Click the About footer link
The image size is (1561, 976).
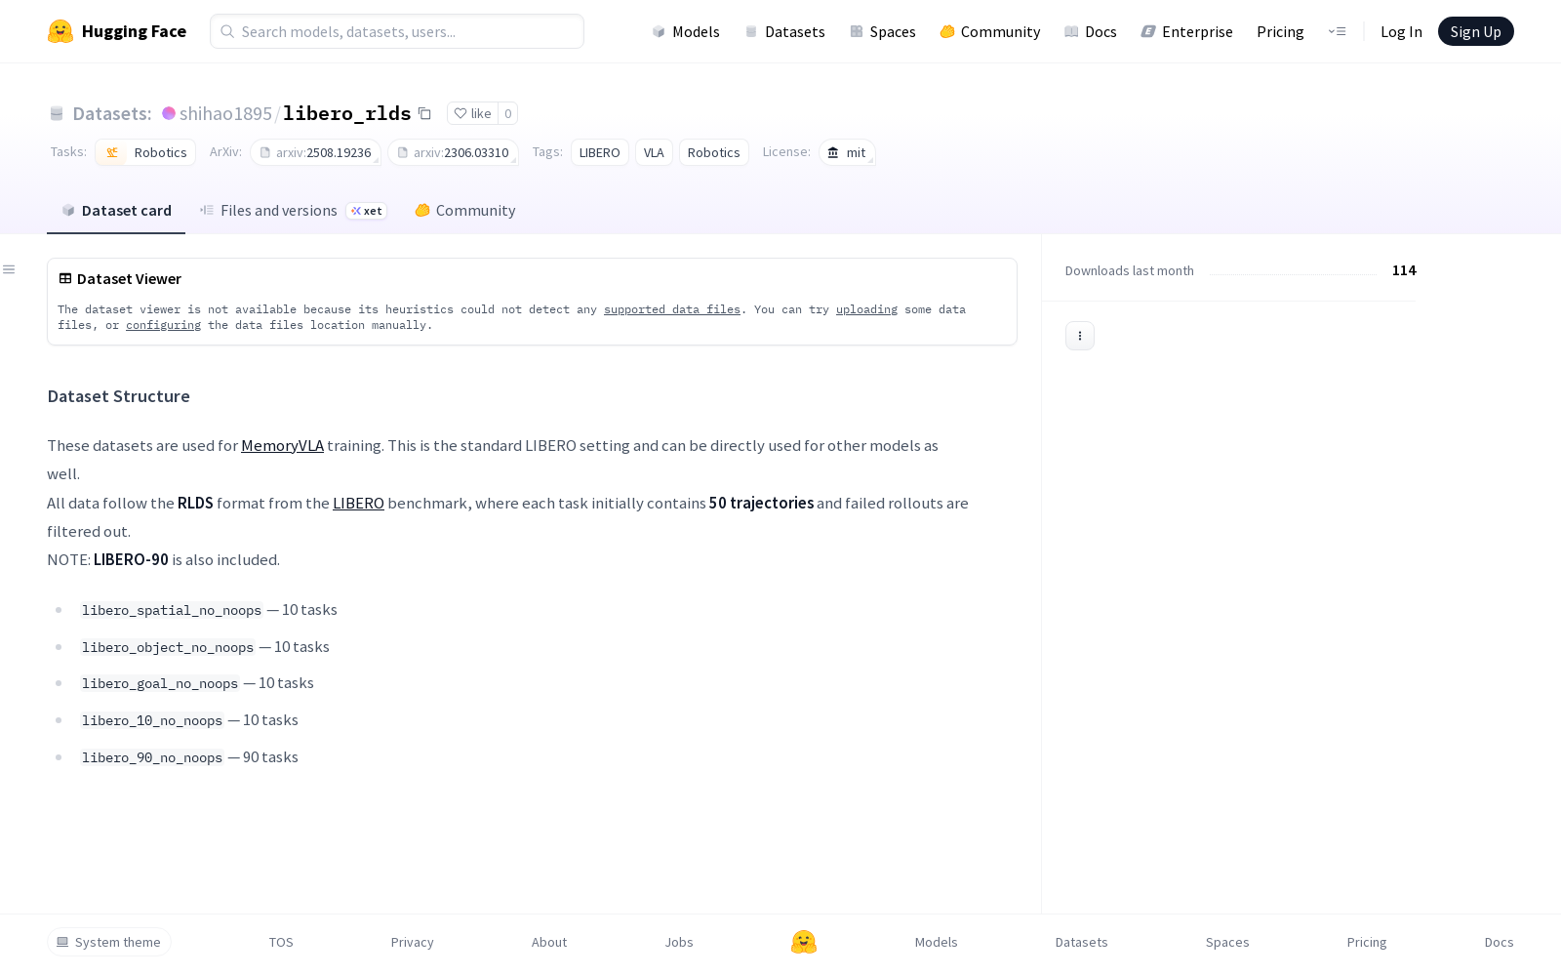(549, 942)
